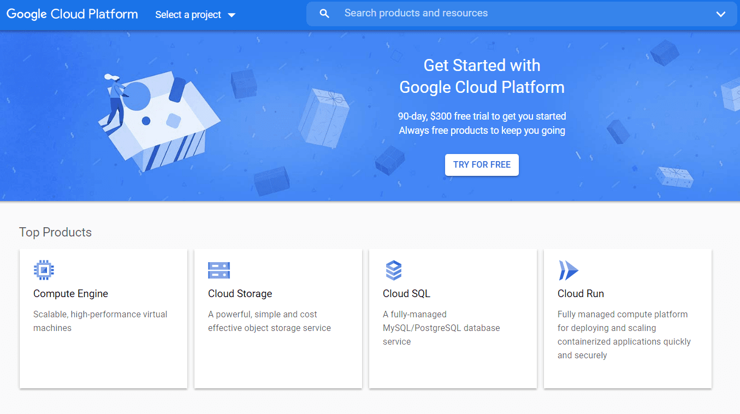This screenshot has width=740, height=414.
Task: Click 'A powerful, simple and cost effective' description
Action: click(x=269, y=321)
